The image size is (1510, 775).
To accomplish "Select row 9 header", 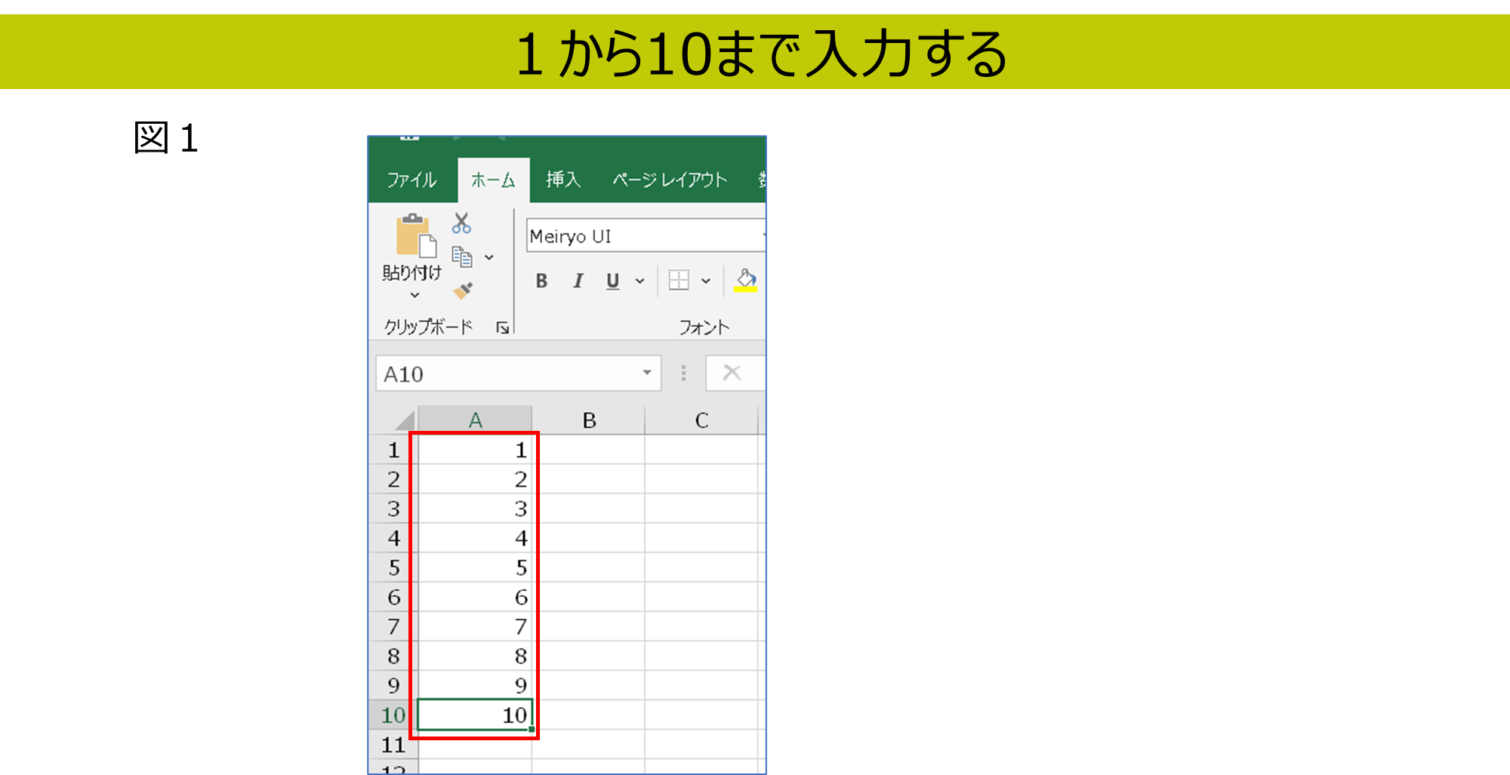I will 393,685.
